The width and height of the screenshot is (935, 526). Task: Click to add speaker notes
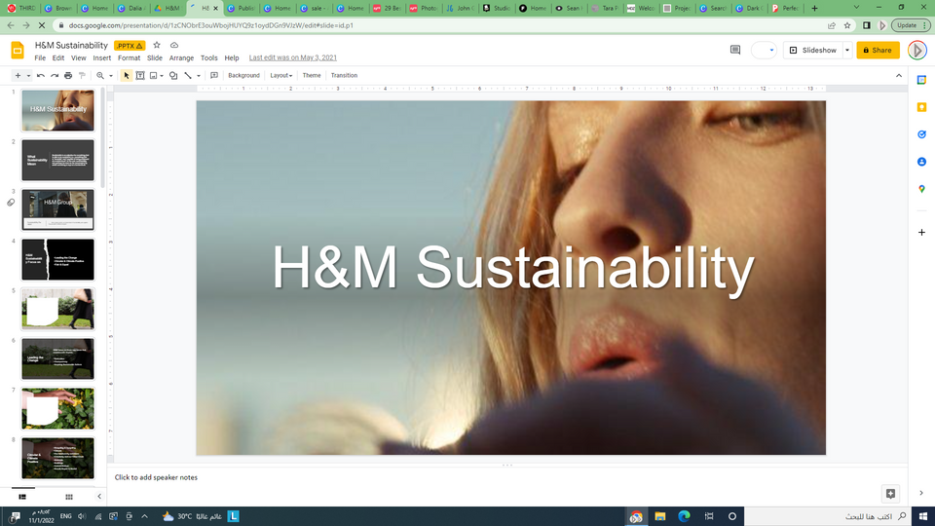click(156, 477)
